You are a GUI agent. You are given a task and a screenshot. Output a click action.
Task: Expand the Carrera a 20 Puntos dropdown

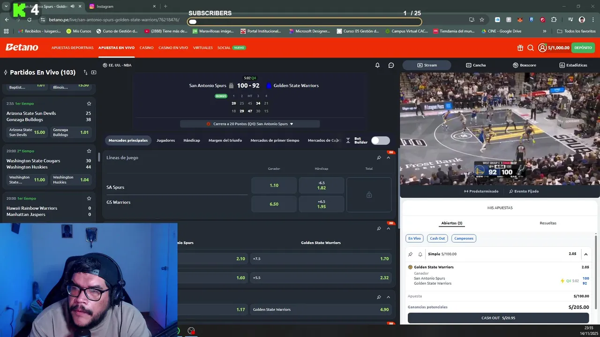click(250, 124)
